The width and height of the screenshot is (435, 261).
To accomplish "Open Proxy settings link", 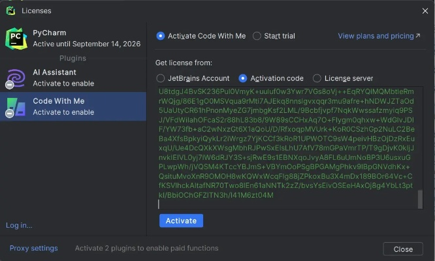I will pyautogui.click(x=33, y=248).
